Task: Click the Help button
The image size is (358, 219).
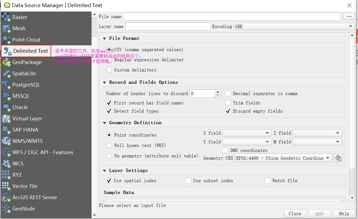Action: [x=344, y=214]
